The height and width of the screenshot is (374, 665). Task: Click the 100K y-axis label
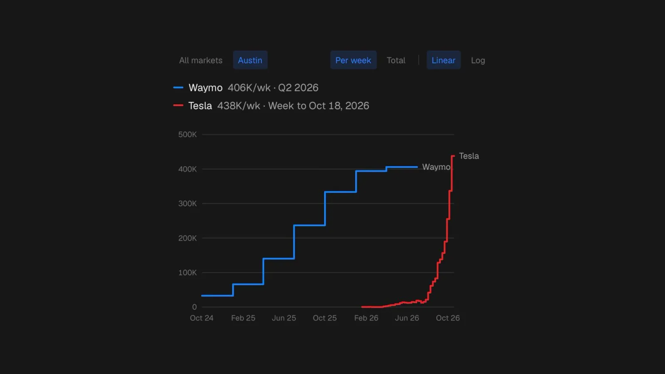[187, 273]
